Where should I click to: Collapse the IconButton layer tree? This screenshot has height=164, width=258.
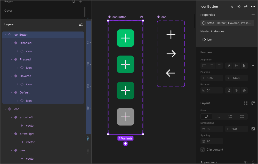5,35
